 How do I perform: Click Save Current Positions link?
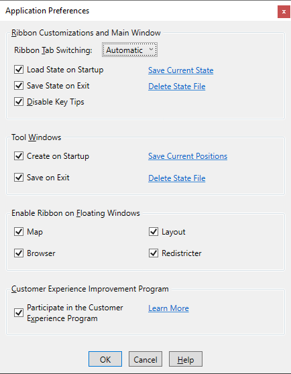[188, 156]
